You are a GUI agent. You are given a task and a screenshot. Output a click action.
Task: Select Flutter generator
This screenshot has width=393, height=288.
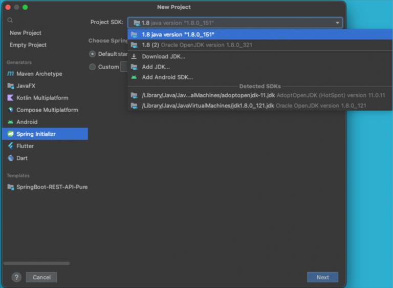point(45,146)
